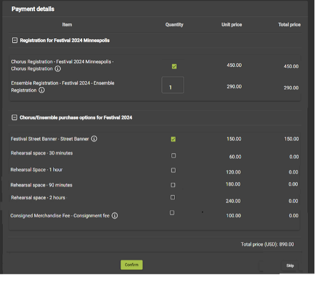Viewport: 315px width, 290px height.
Task: Collapse Chorus/Ensemble purchase options section
Action: tap(14, 117)
